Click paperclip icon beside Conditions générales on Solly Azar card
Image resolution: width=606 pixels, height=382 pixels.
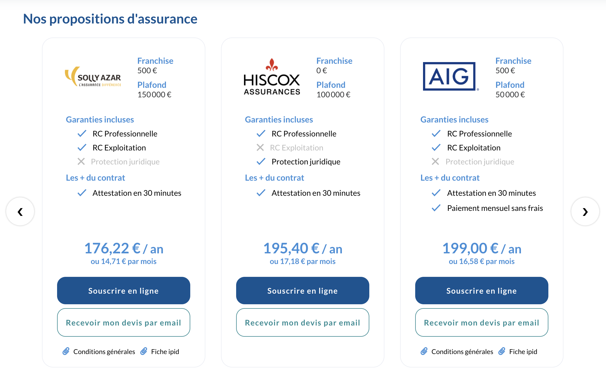pyautogui.click(x=66, y=351)
